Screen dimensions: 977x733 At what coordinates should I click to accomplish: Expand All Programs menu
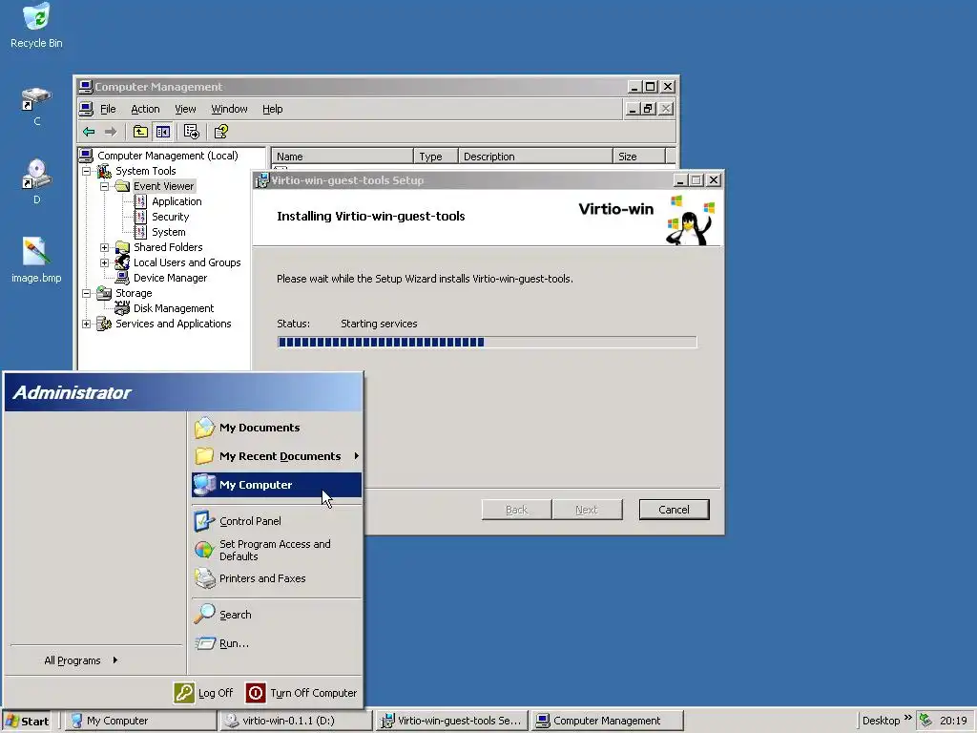click(81, 660)
